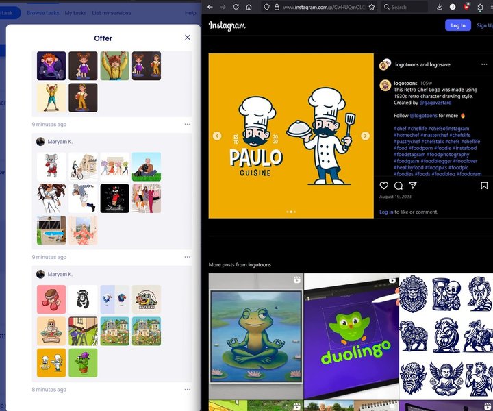Open the cyclist by building illustration thumbnail
493x411 pixels.
(x=83, y=166)
